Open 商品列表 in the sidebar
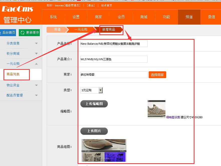 [x=13, y=74]
